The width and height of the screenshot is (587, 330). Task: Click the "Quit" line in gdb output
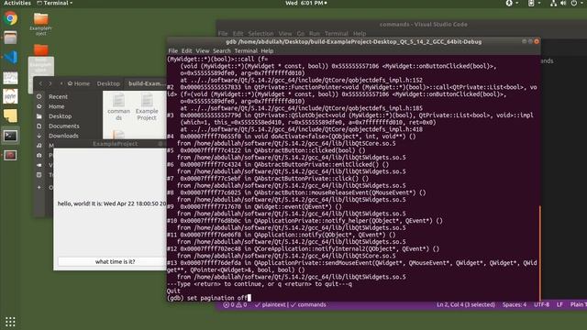click(x=173, y=291)
